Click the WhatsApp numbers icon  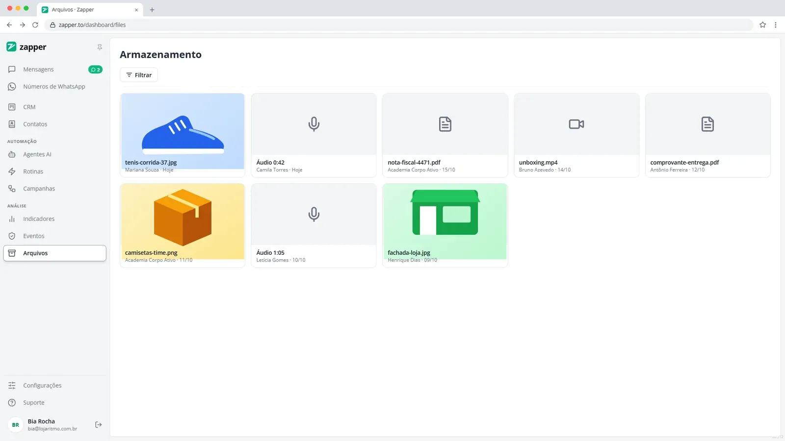[12, 87]
